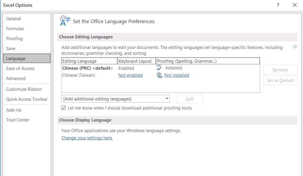Viewport: 303px width, 176px height.
Task: Click the ABC checkmark proofing installed icon
Action: pyautogui.click(x=159, y=68)
